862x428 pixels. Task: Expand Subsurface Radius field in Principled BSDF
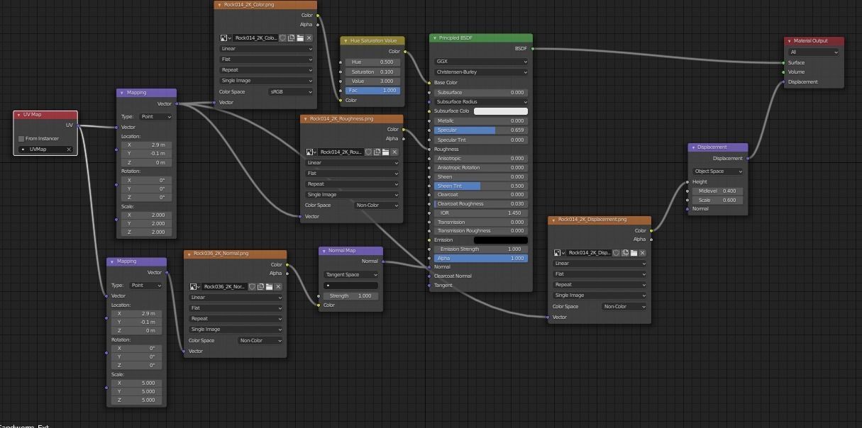[481, 101]
